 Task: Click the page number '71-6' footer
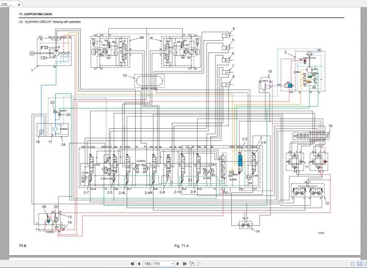(23, 245)
